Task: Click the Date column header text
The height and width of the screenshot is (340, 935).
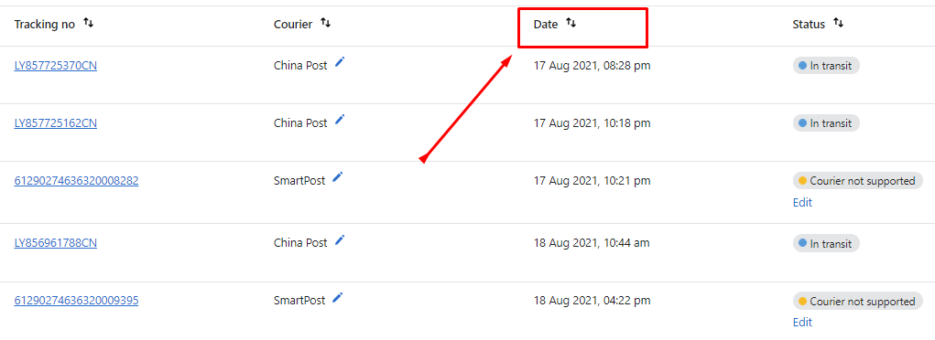Action: [546, 25]
